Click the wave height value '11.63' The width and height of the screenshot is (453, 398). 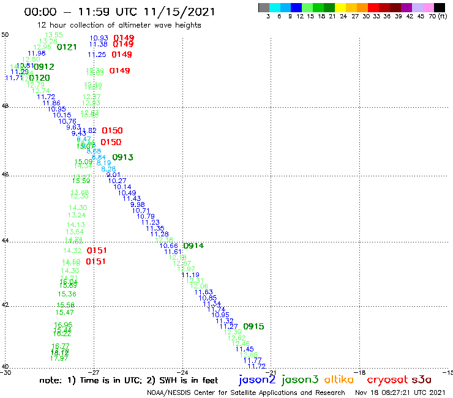coord(204,292)
